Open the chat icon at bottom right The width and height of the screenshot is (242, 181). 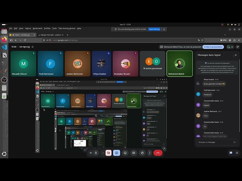(x=231, y=153)
